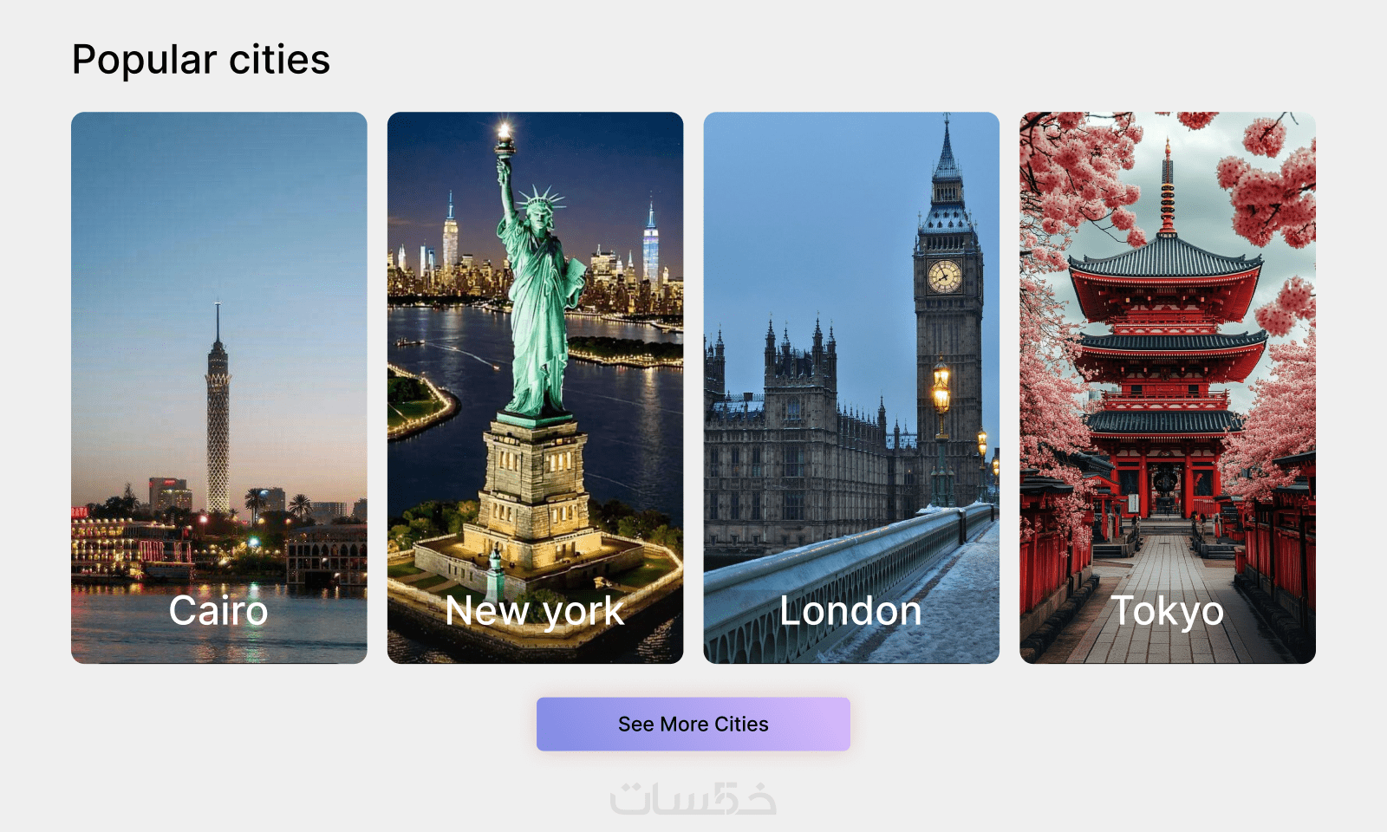The image size is (1387, 832).
Task: Select the Tokyo city card
Action: pyautogui.click(x=1168, y=387)
